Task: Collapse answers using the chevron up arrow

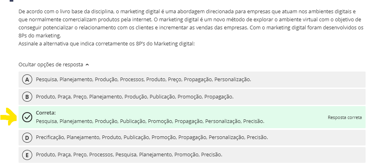Action: 87,64
